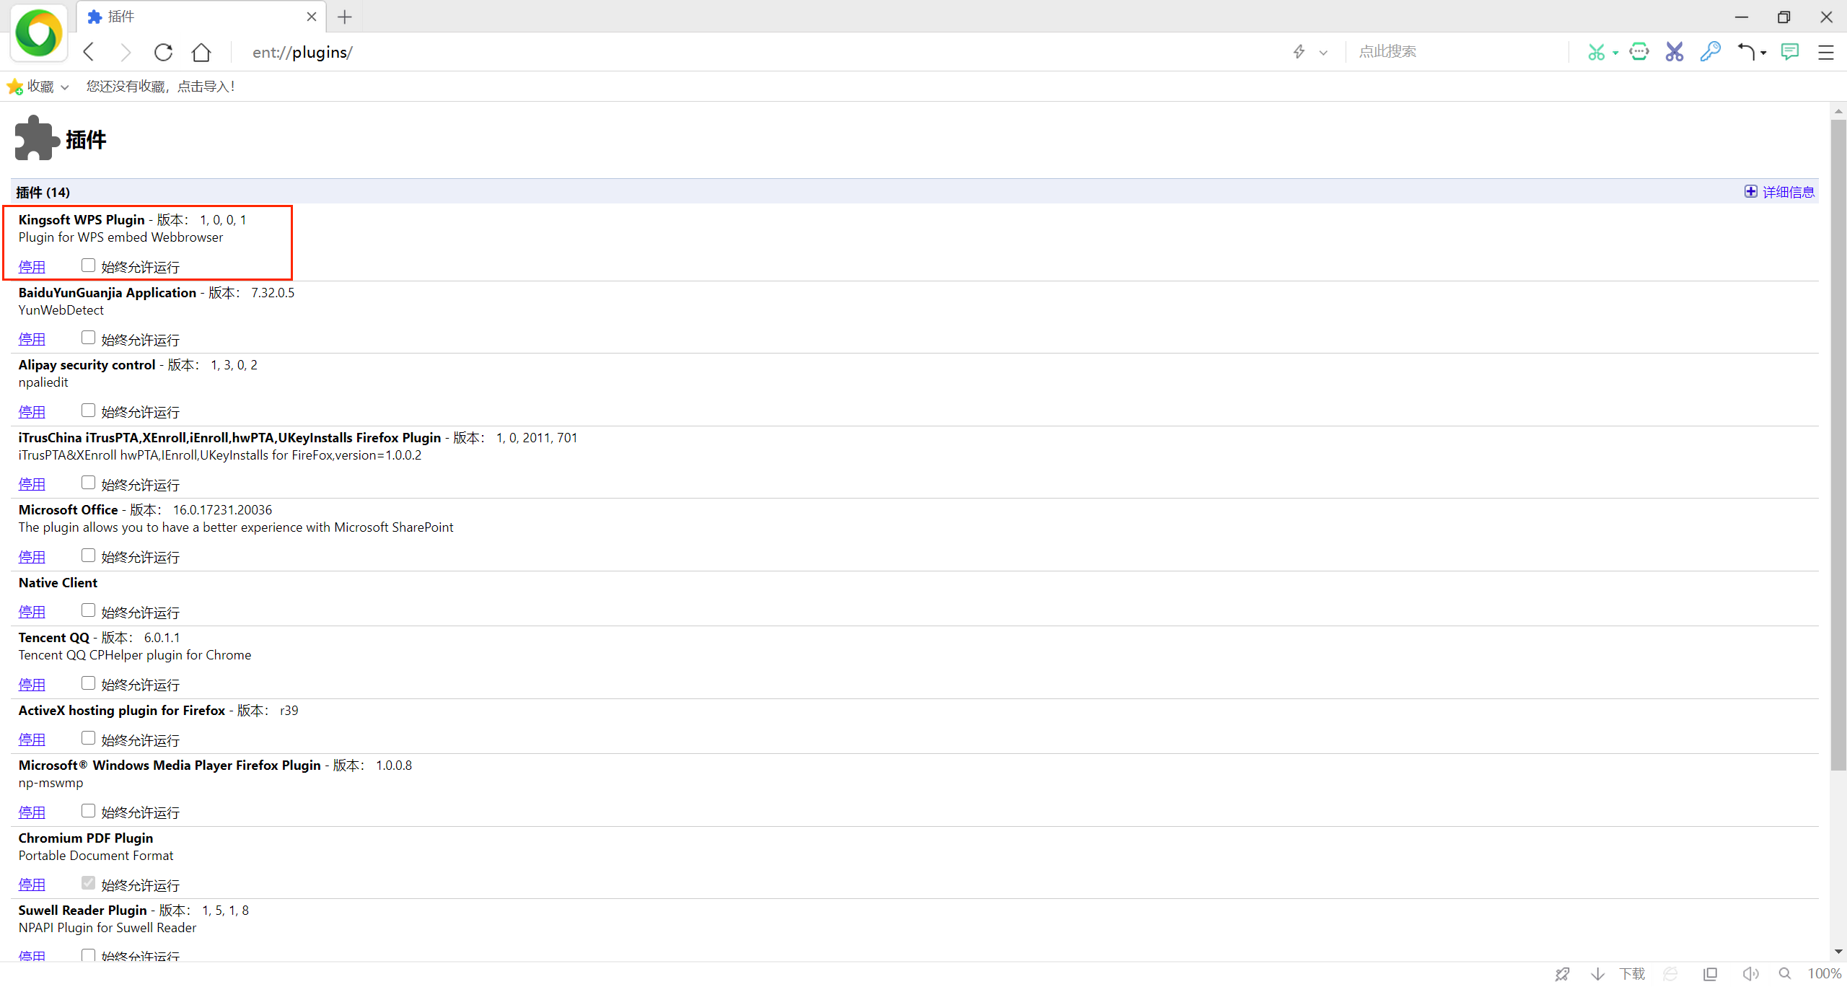This screenshot has height=987, width=1847.
Task: Close the 插件 tab
Action: point(312,17)
